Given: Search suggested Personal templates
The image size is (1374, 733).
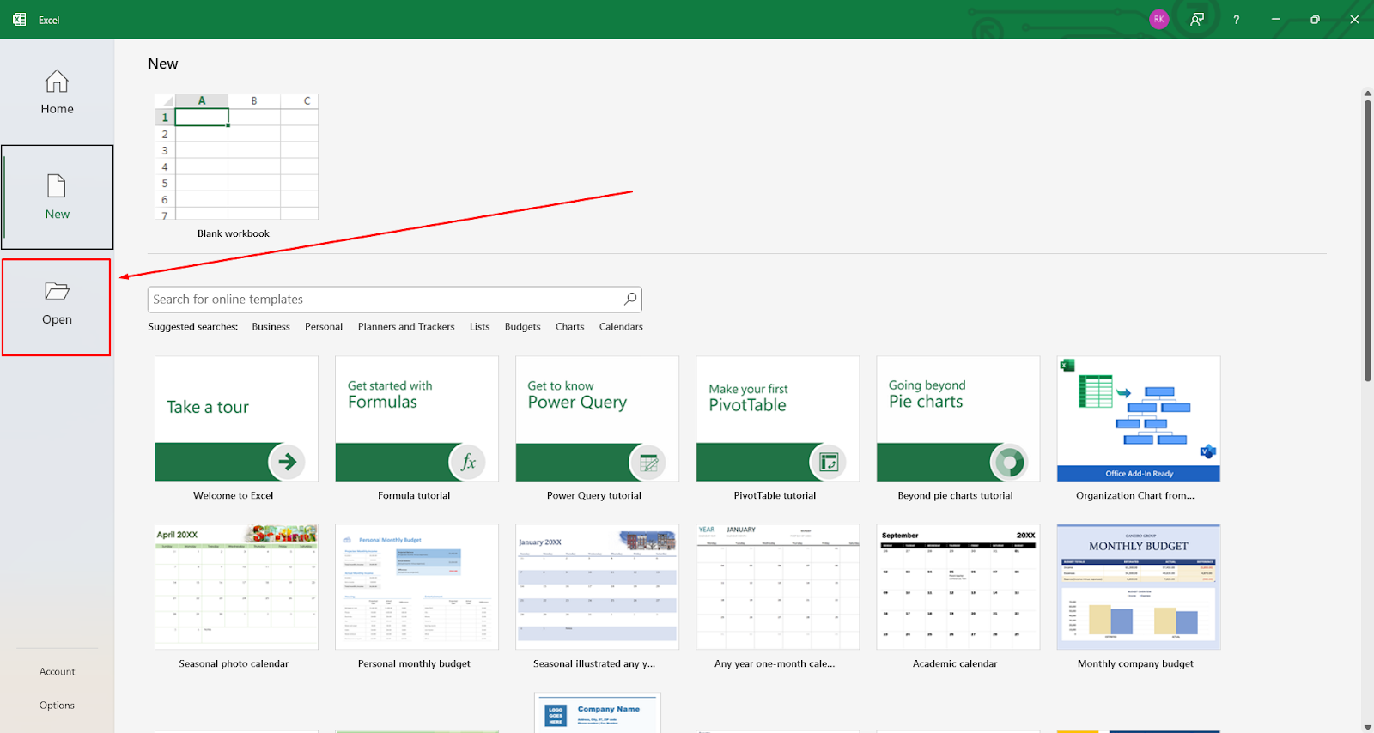Looking at the screenshot, I should tap(323, 326).
